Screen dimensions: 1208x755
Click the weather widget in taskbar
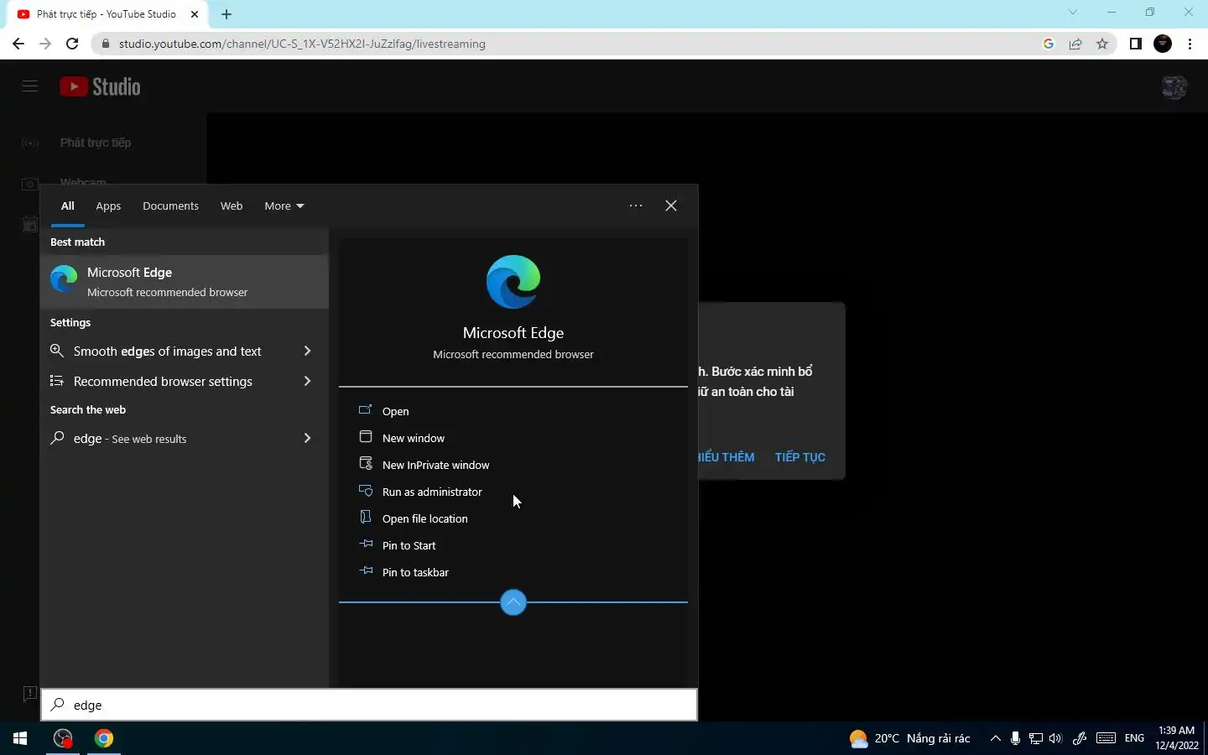[910, 738]
